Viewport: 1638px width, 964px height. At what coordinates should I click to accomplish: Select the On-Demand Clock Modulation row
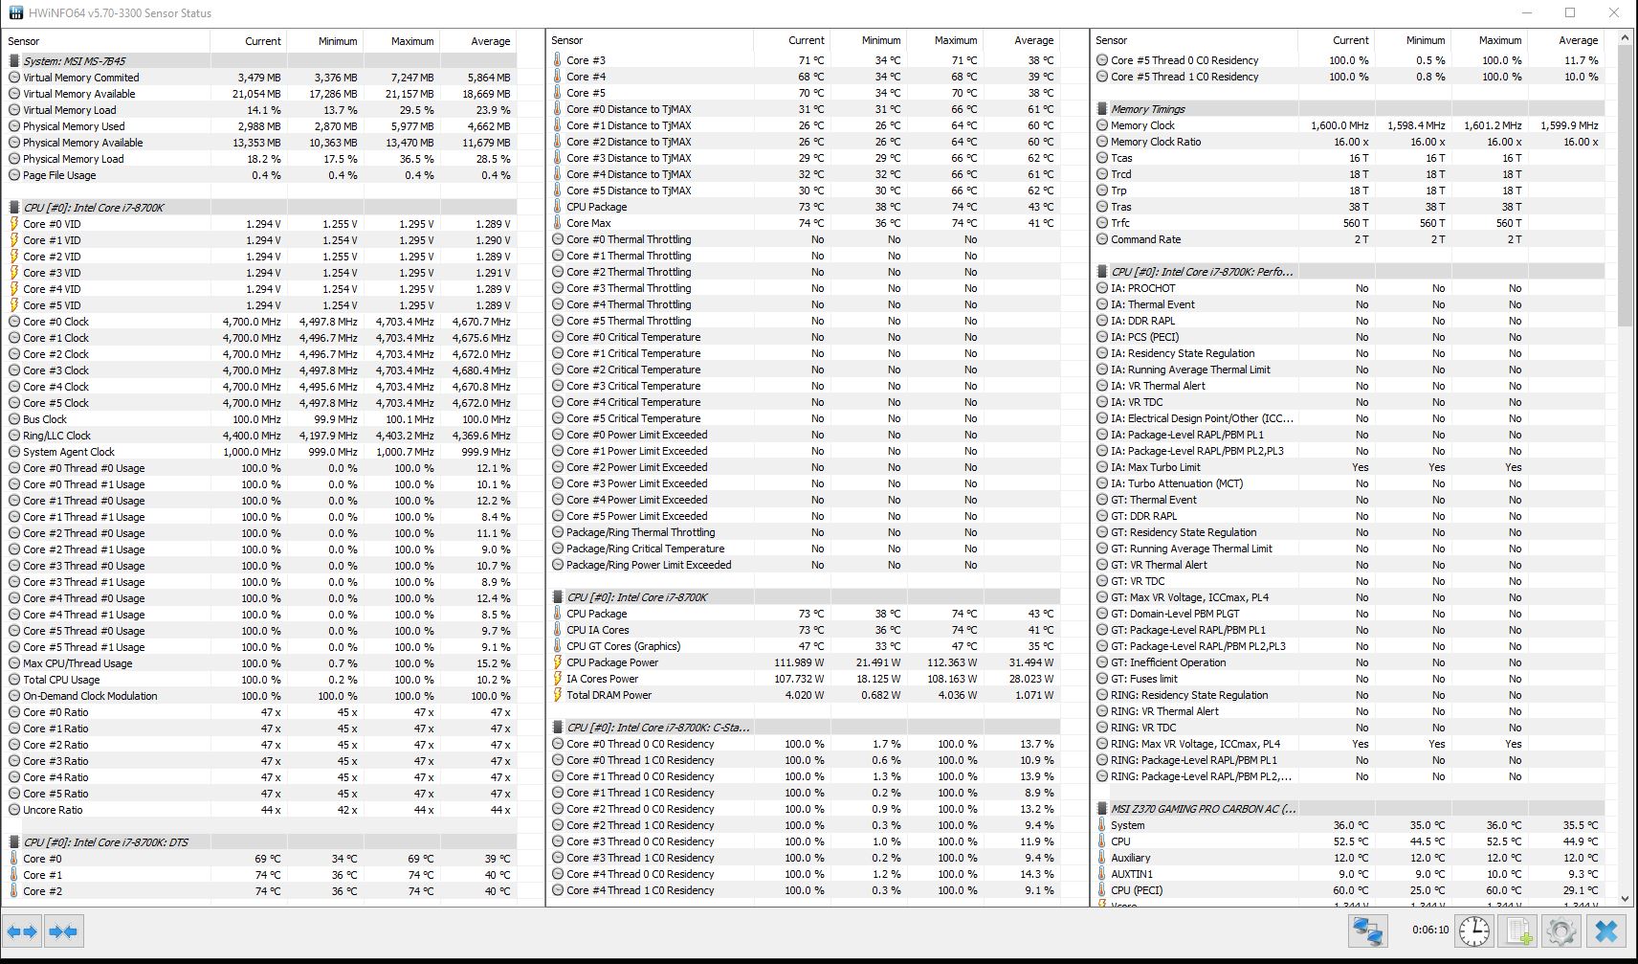pos(260,696)
